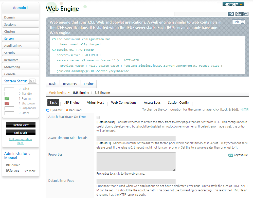Select the Basic web engine sub-tab

53,103
